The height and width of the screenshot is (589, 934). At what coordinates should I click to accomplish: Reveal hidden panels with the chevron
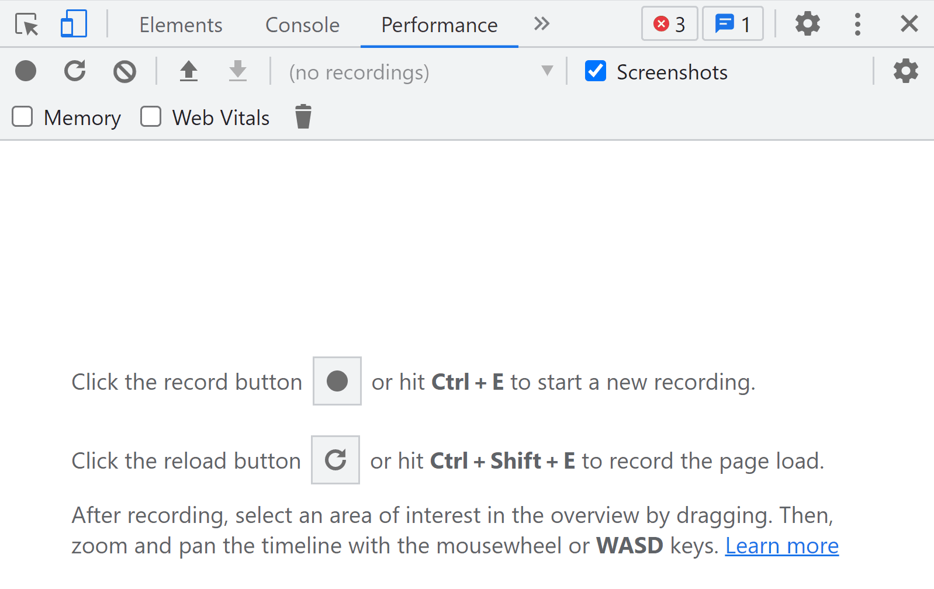541,24
